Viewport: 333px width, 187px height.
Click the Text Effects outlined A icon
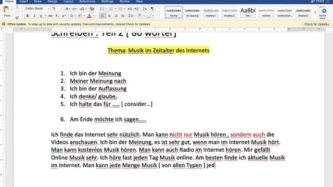pyautogui.click(x=72, y=16)
